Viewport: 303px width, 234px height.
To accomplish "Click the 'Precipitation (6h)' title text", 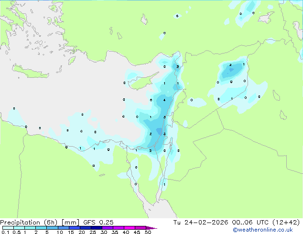I will [x=29, y=223].
